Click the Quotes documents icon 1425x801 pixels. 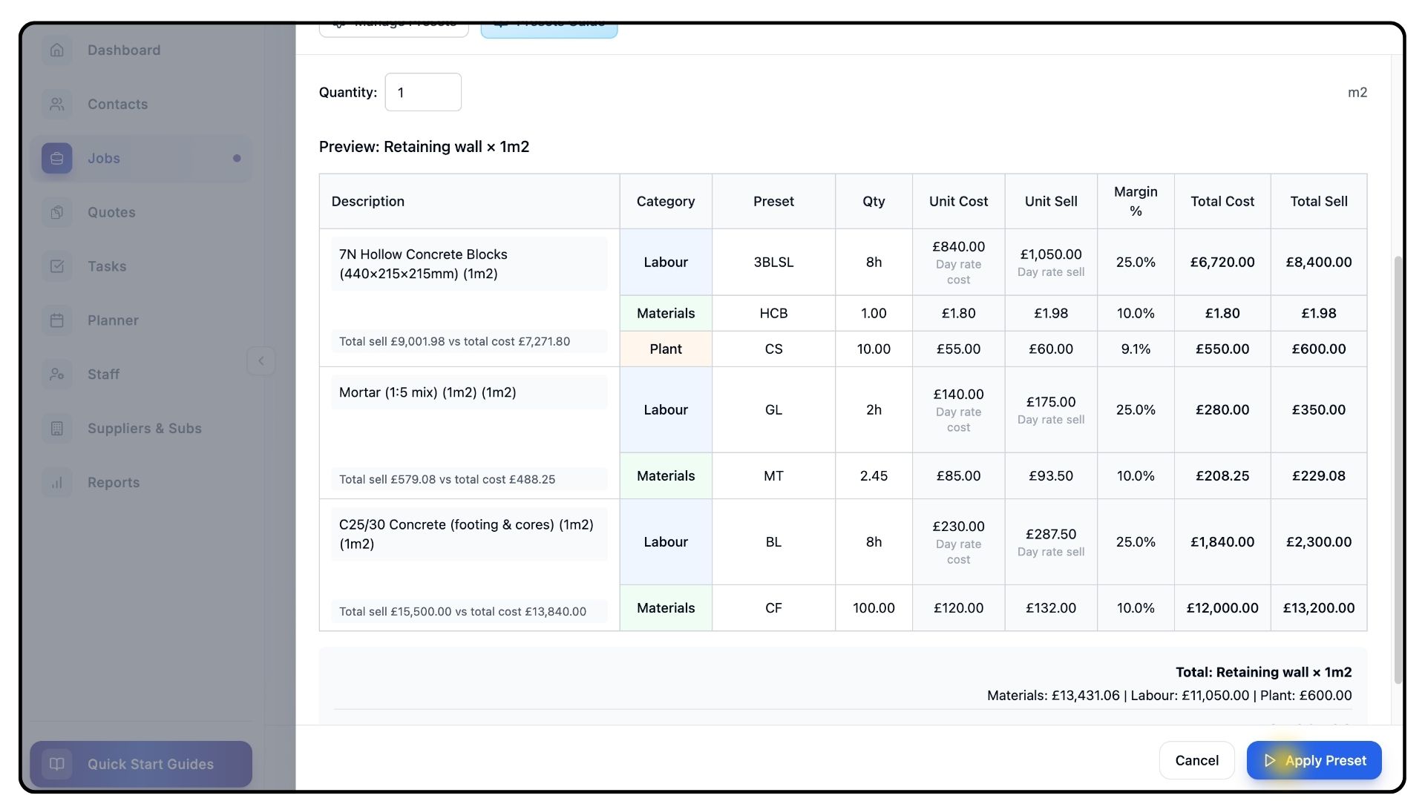[57, 213]
